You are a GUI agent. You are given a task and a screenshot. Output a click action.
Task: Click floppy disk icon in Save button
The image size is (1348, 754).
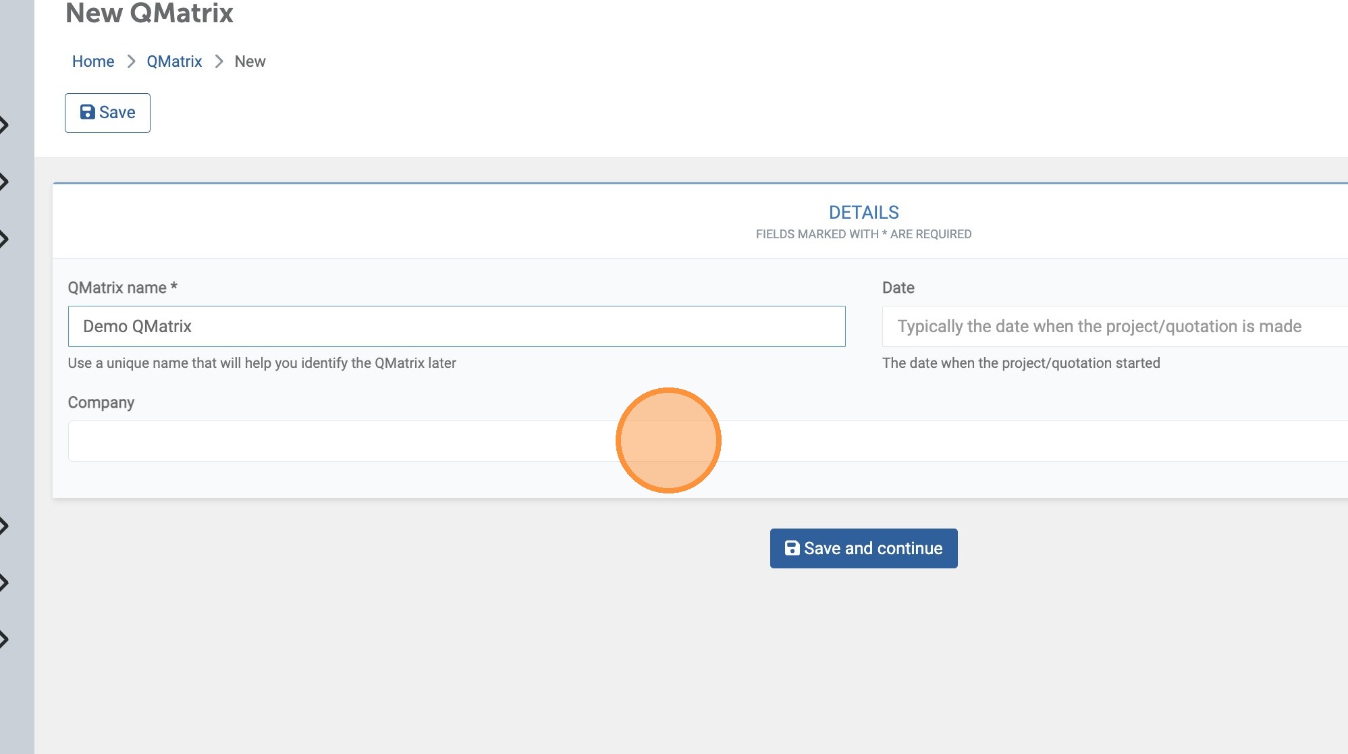88,112
